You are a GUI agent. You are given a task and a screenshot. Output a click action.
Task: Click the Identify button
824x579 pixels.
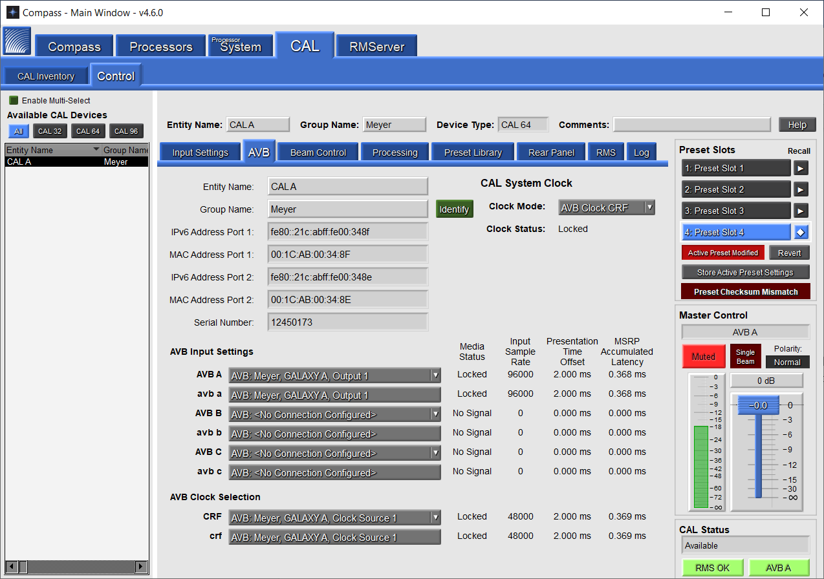pyautogui.click(x=454, y=209)
